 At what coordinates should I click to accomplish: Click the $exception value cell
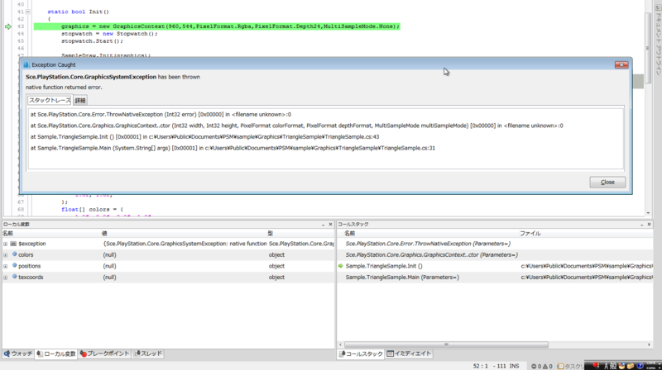[x=185, y=244]
